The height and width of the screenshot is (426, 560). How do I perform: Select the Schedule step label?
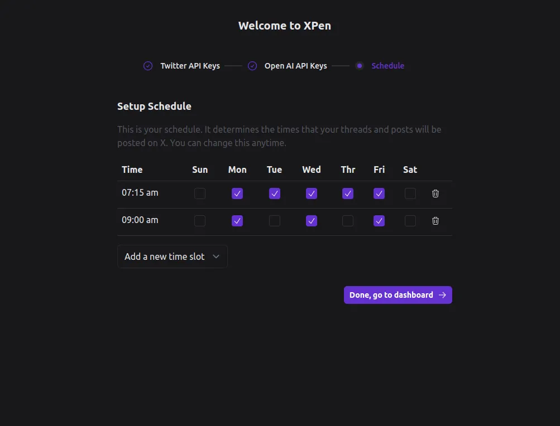387,66
